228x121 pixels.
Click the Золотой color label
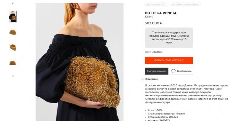tap(157, 52)
